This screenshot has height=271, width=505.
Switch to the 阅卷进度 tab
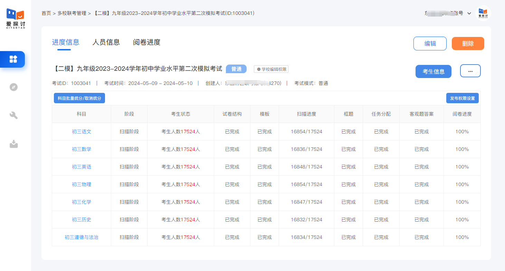click(147, 42)
